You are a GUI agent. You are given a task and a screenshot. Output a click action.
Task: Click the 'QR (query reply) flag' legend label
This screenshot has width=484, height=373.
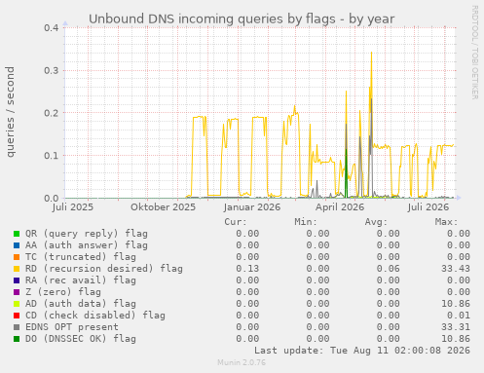tap(87, 234)
